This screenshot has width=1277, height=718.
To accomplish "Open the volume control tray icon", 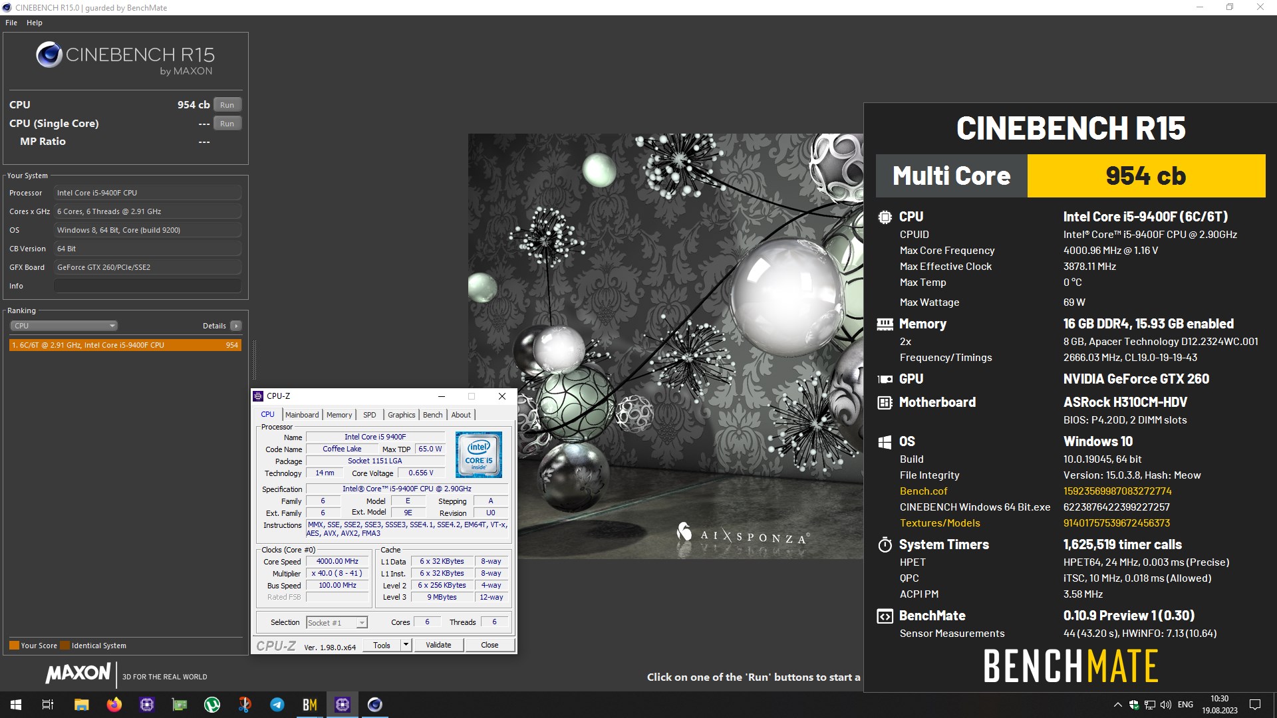I will coord(1166,705).
